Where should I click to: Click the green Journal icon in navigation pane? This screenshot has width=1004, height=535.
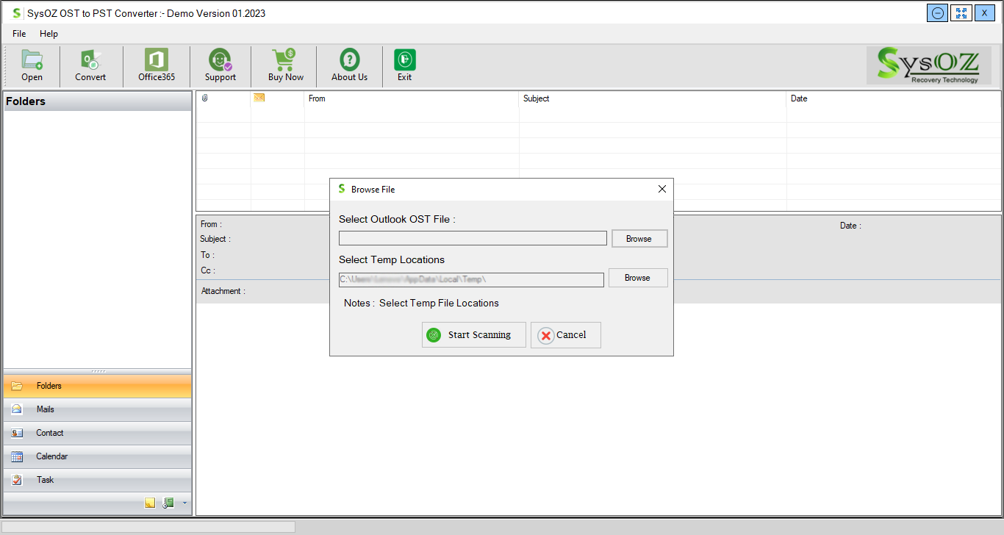[168, 503]
